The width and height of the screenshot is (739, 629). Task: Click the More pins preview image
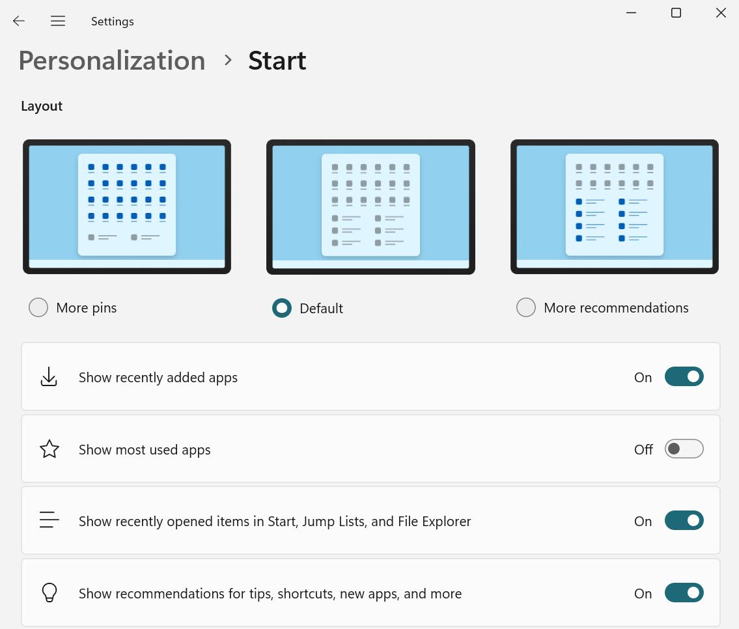pos(126,206)
